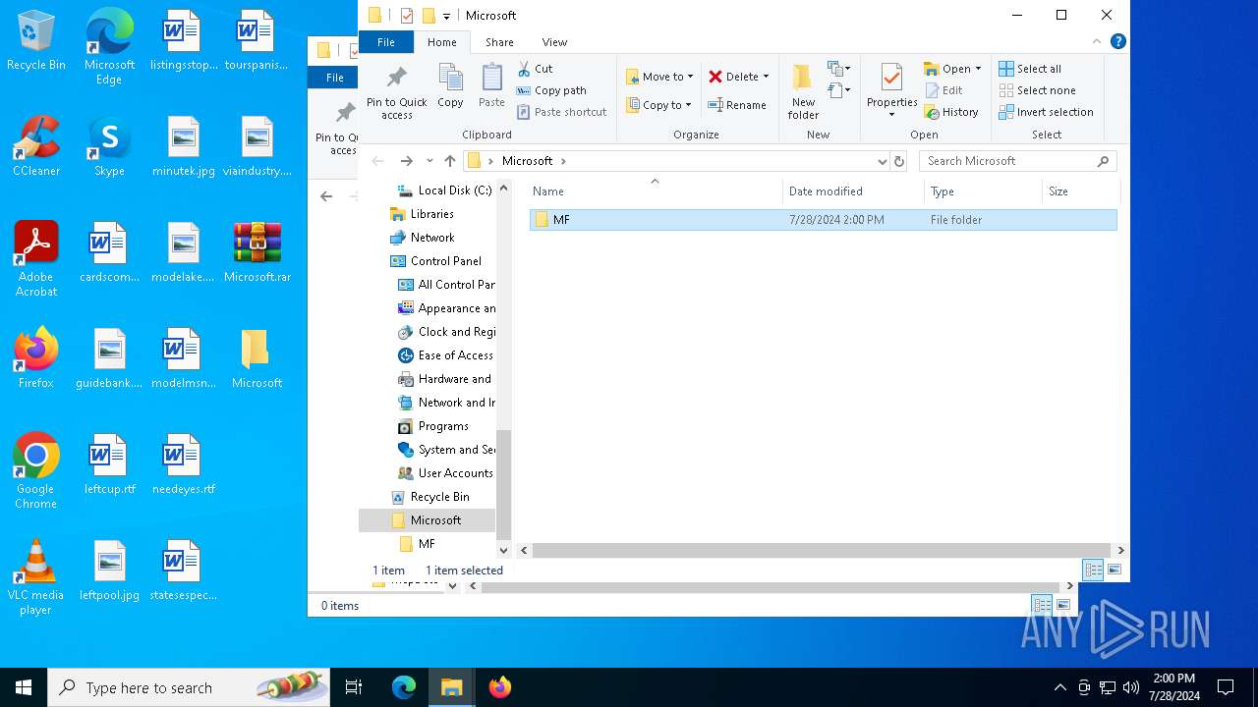
Task: Open VLC media player desktop icon
Action: coord(36,577)
